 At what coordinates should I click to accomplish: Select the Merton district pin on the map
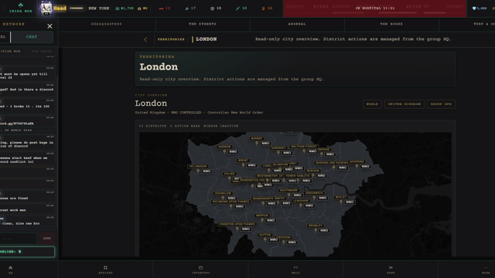click(x=262, y=220)
